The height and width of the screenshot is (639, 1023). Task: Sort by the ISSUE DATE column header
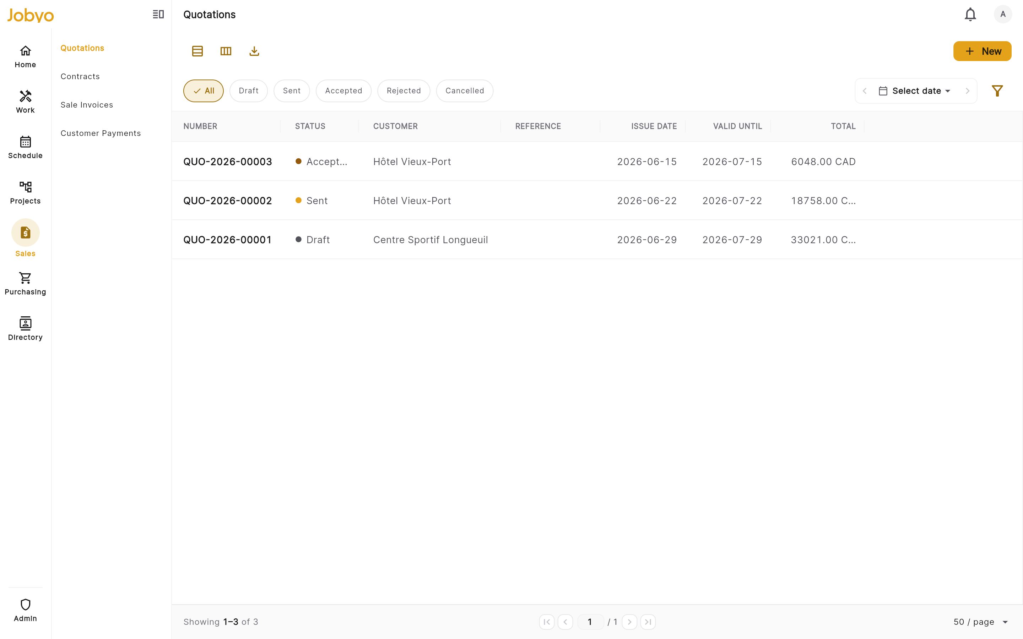[x=654, y=126]
